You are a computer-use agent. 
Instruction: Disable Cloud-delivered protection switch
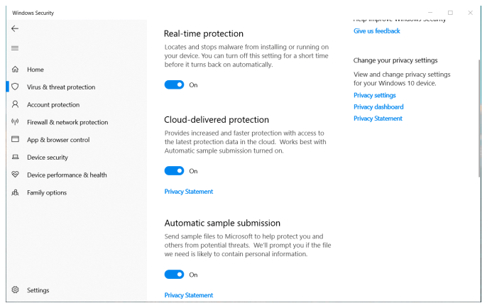pos(174,171)
